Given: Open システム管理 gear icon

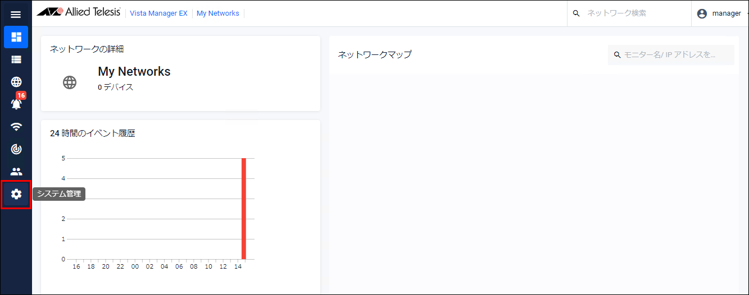Looking at the screenshot, I should point(16,194).
